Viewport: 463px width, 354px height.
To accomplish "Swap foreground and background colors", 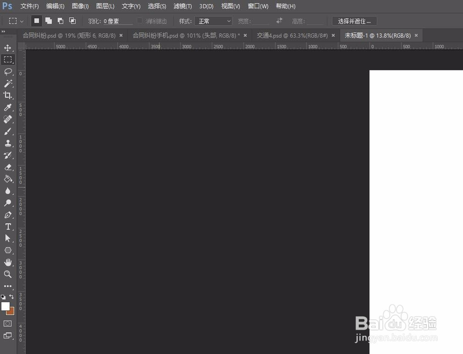I will 12,297.
